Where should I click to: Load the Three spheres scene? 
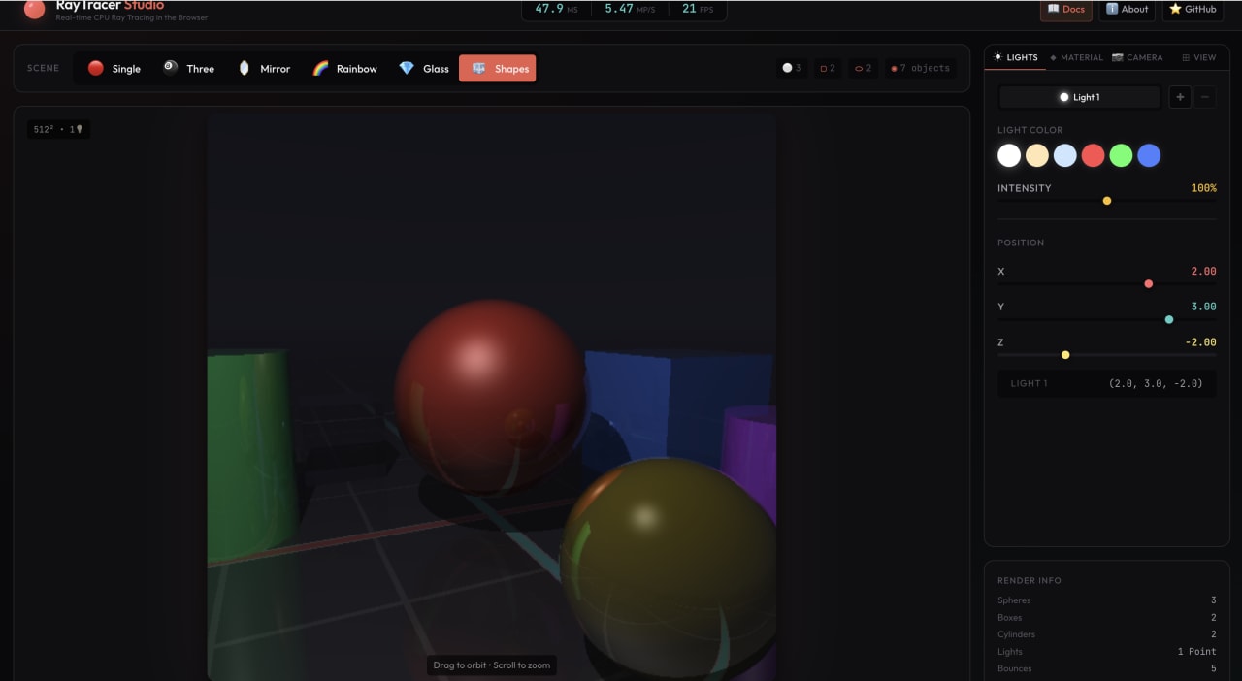(188, 69)
